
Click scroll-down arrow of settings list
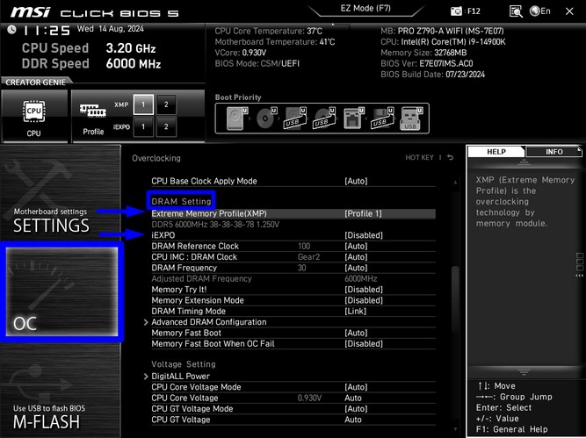[x=455, y=429]
